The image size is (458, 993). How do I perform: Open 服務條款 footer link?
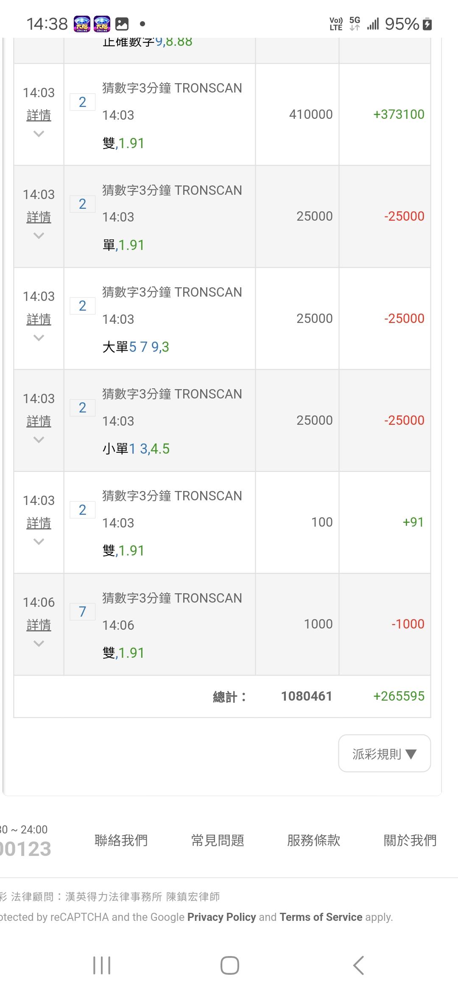[314, 840]
